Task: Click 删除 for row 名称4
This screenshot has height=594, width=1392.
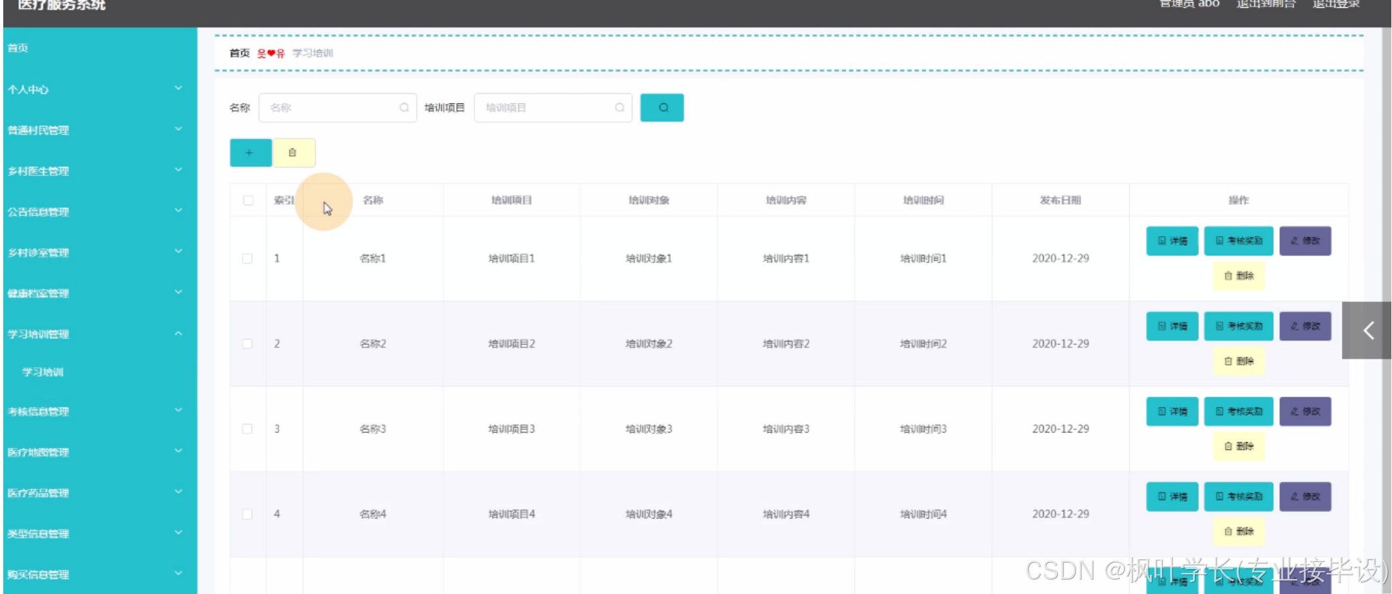Action: coord(1239,531)
